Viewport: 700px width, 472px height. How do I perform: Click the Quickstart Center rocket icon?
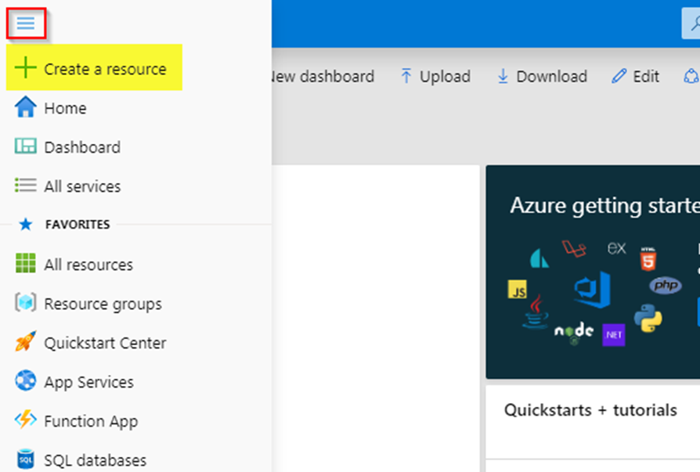[25, 342]
